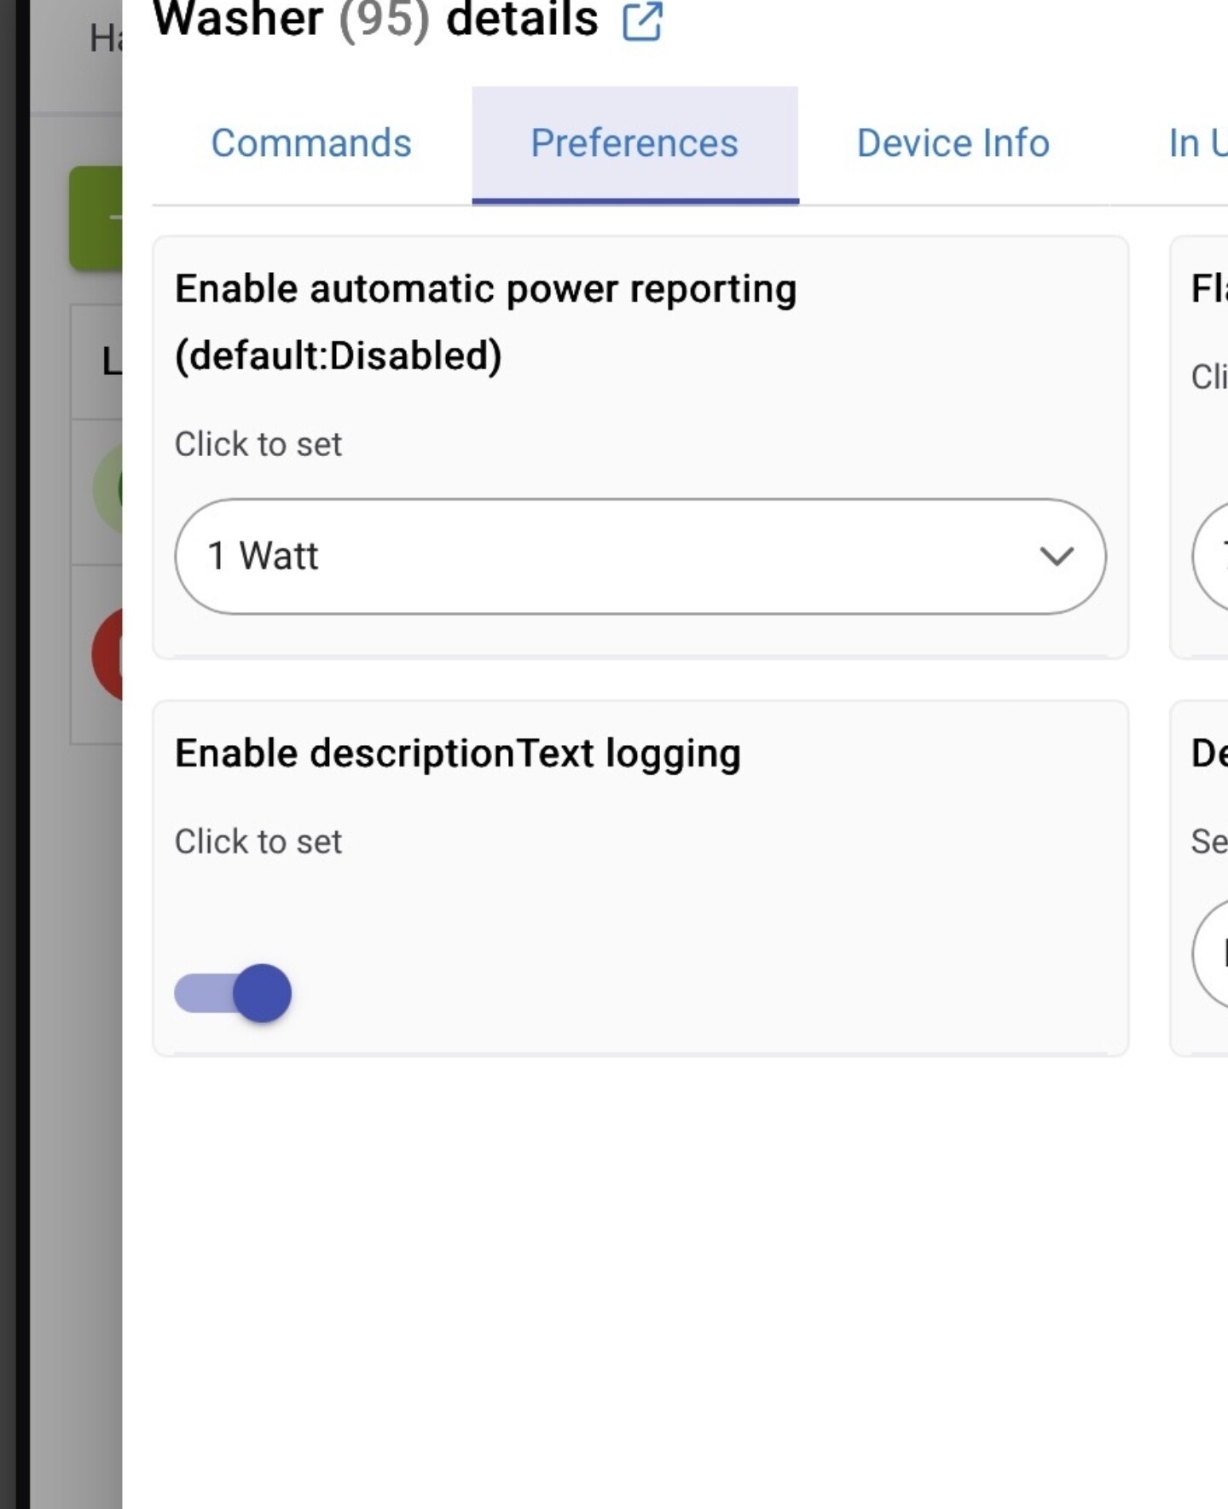Open the Device Info tab
The height and width of the screenshot is (1509, 1228).
(x=953, y=143)
